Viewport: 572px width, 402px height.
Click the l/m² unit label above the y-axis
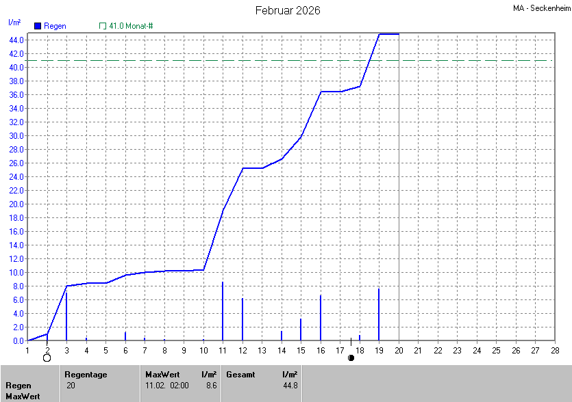[x=14, y=23]
